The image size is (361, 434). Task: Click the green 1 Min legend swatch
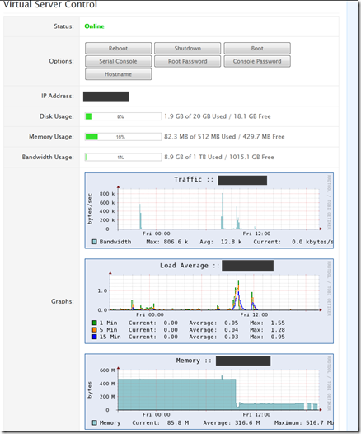[x=95, y=323]
